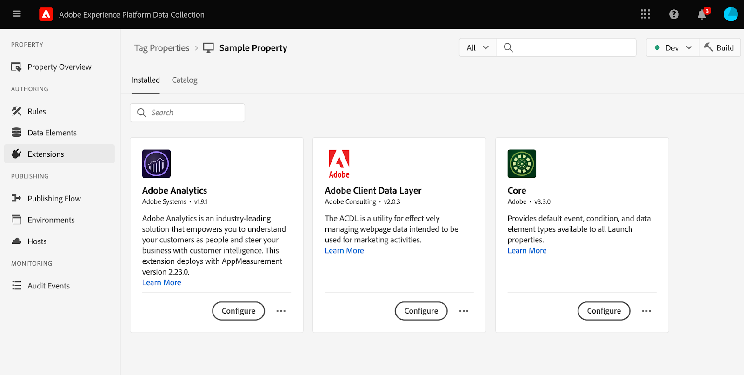This screenshot has width=744, height=375.
Task: Click the help question mark icon
Action: (674, 14)
